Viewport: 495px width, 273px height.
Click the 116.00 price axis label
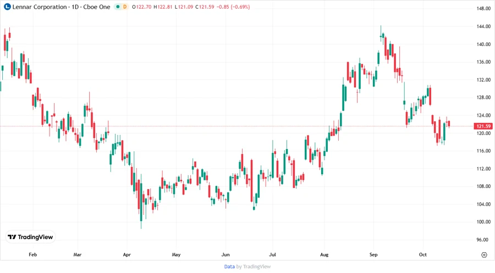pyautogui.click(x=483, y=151)
